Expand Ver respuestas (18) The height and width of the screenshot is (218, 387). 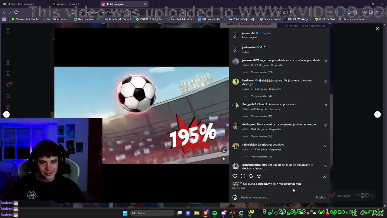[x=261, y=157]
